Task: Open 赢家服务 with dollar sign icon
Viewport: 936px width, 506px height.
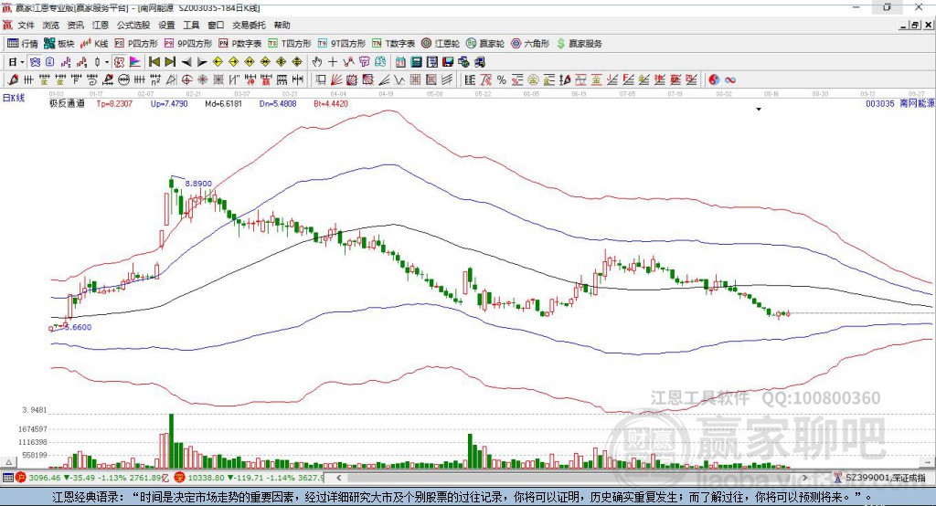Action: pos(579,44)
